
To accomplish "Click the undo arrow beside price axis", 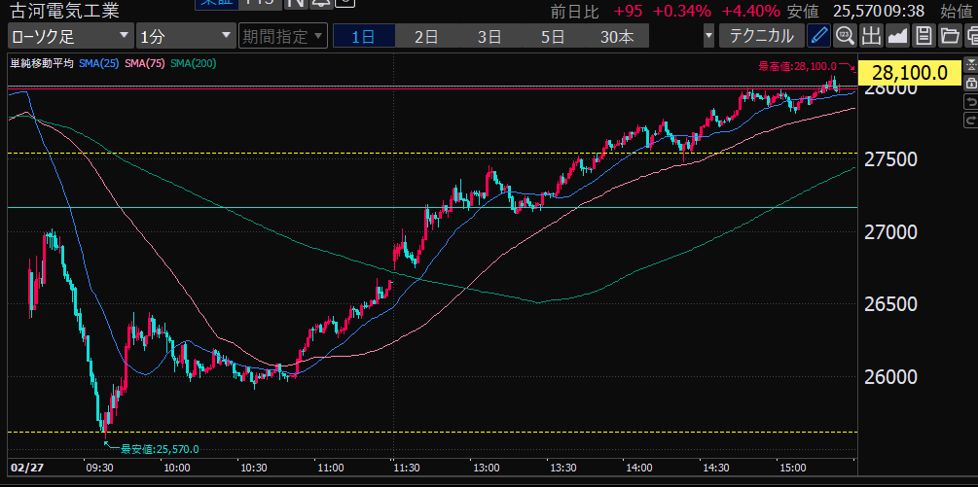I will pyautogui.click(x=969, y=102).
